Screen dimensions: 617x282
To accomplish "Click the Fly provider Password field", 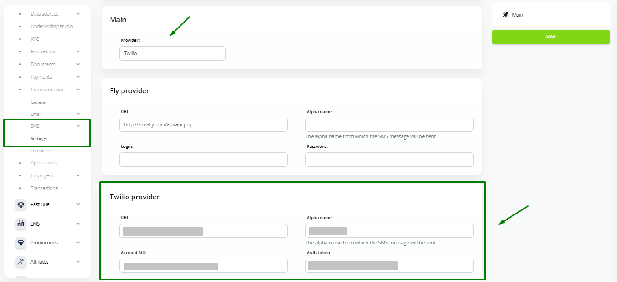I will (390, 159).
